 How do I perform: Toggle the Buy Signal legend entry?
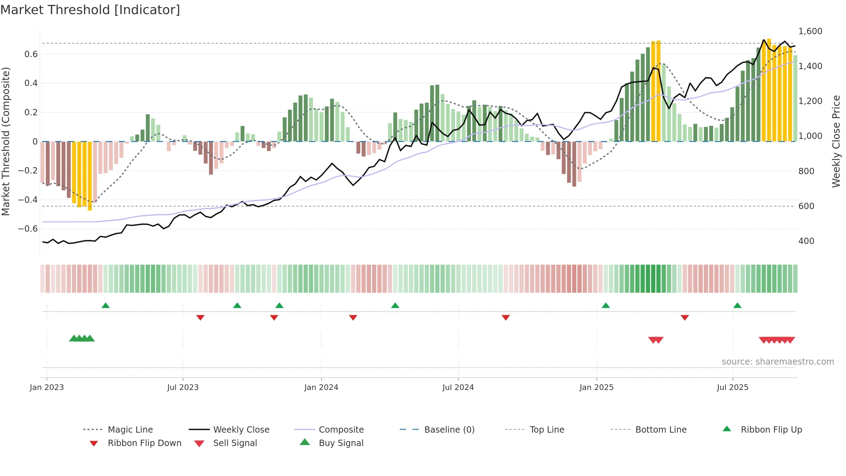[x=331, y=443]
